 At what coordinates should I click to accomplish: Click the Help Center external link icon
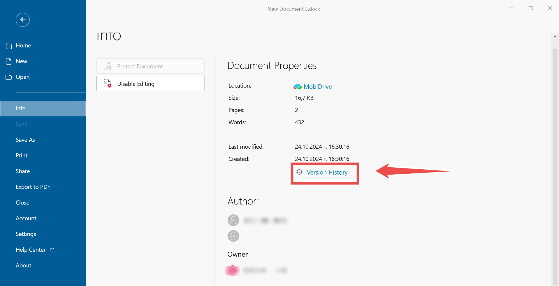(x=52, y=250)
